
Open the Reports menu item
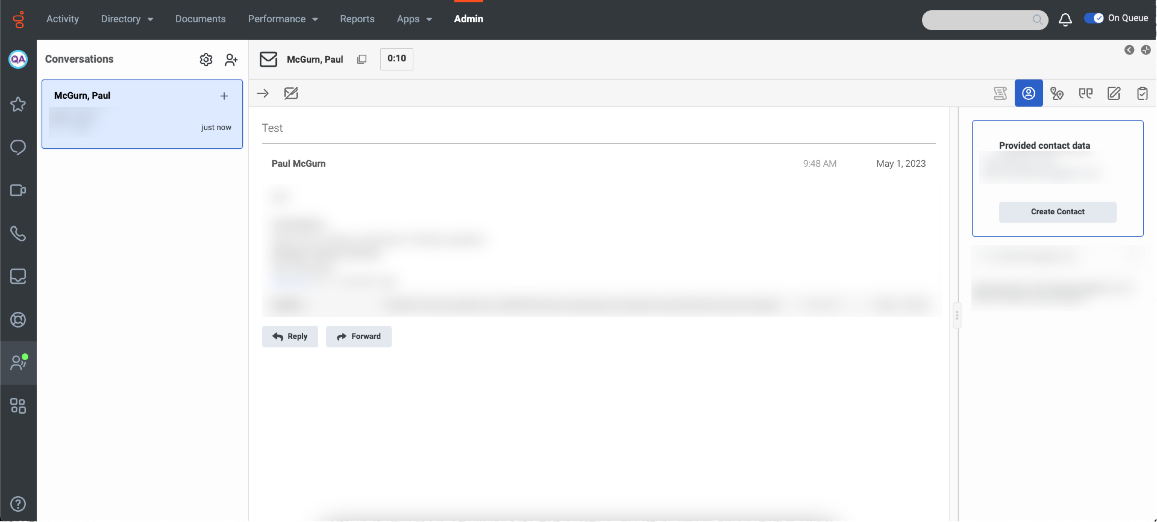point(357,19)
